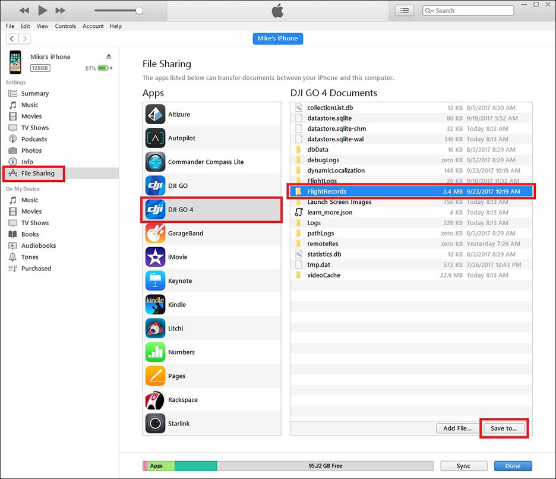The width and height of the screenshot is (556, 479).
Task: Select the Numbers app icon
Action: point(155,352)
